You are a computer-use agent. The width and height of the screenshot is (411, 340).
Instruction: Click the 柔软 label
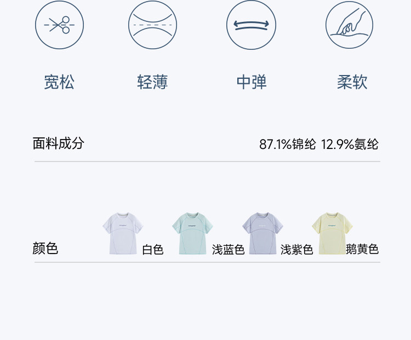[x=352, y=83]
